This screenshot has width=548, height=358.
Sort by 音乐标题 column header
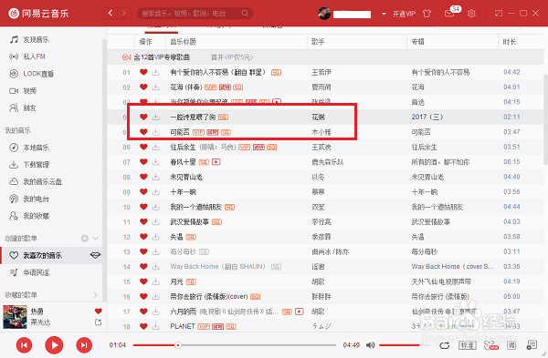[184, 42]
